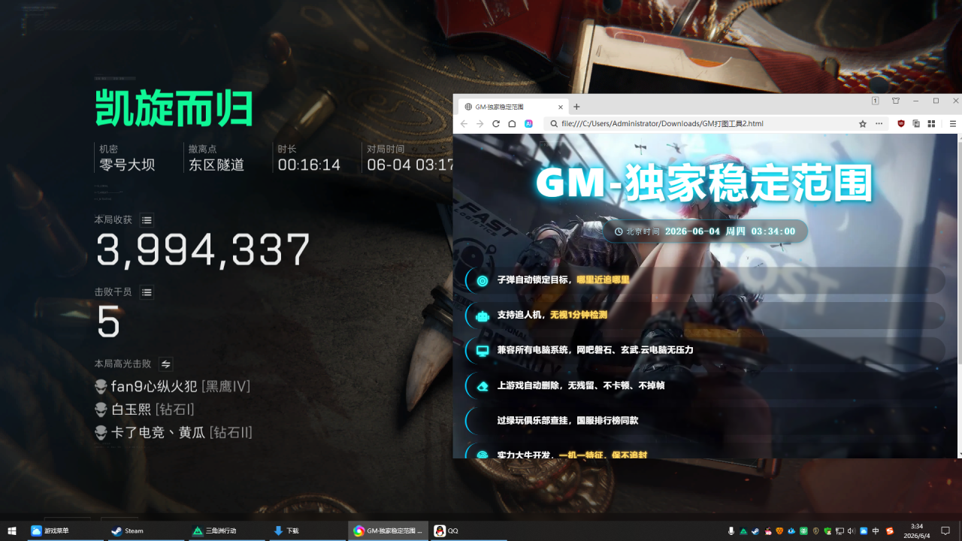The image size is (962, 541).
Task: Click the Brave lion tray icon
Action: [779, 531]
